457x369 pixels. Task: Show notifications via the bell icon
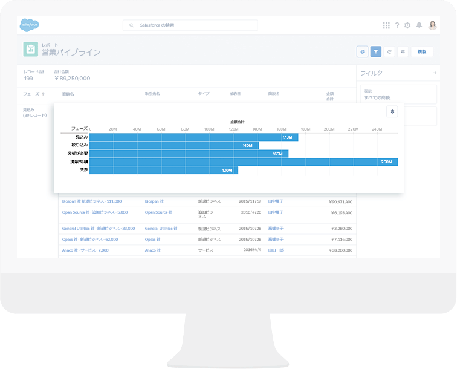click(x=419, y=25)
